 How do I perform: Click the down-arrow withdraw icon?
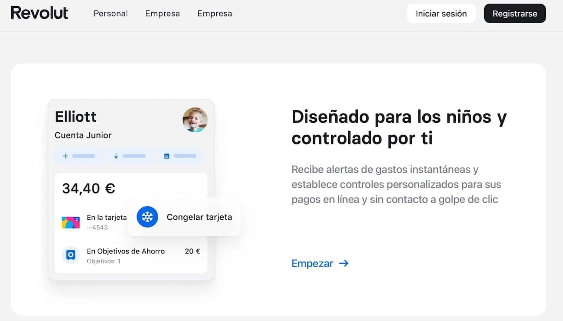click(116, 156)
